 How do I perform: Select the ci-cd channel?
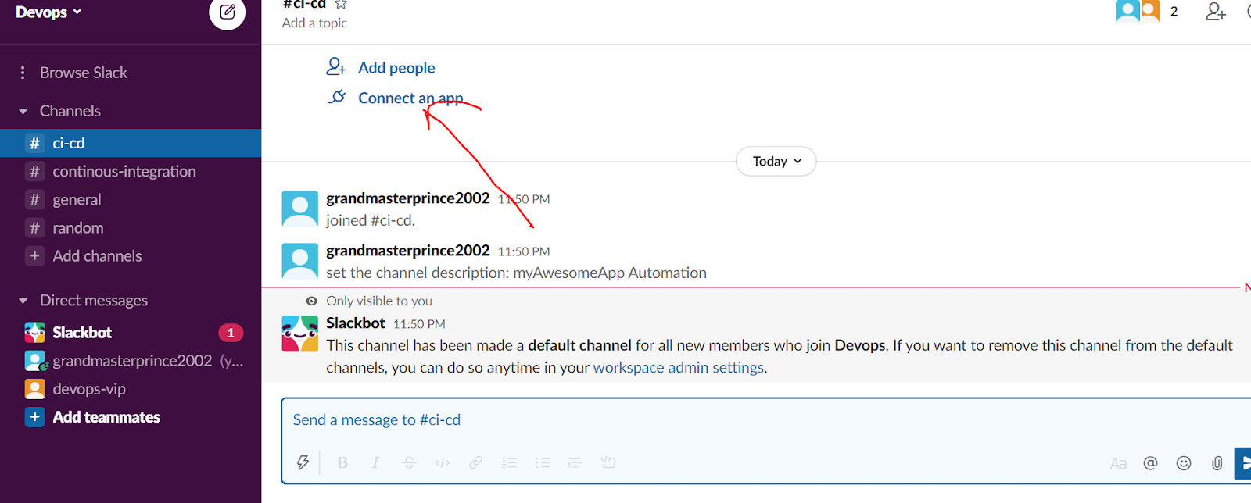[131, 143]
